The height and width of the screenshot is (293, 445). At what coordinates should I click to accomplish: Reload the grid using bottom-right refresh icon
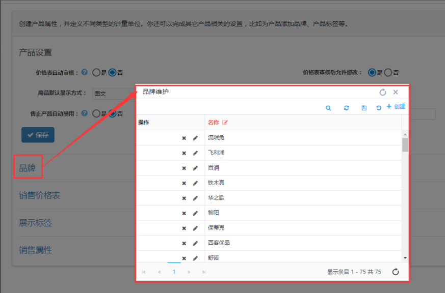pos(395,272)
